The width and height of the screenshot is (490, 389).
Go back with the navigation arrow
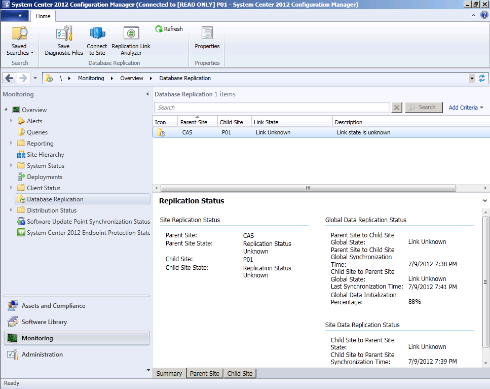(10, 78)
